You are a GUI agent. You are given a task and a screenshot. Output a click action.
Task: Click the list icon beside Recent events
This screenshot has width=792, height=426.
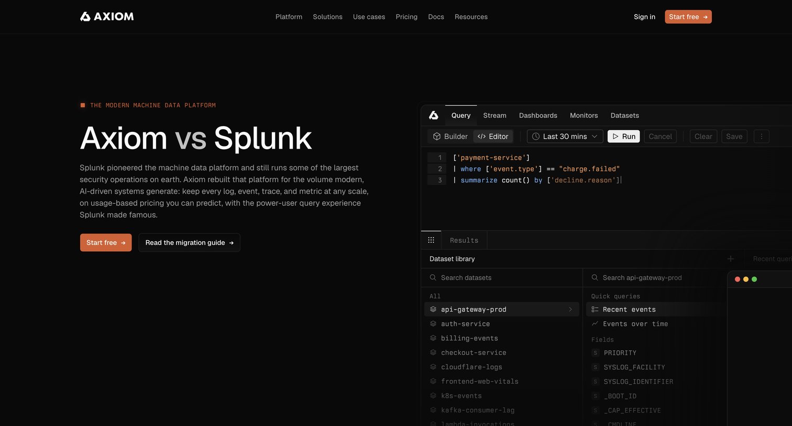tap(595, 309)
